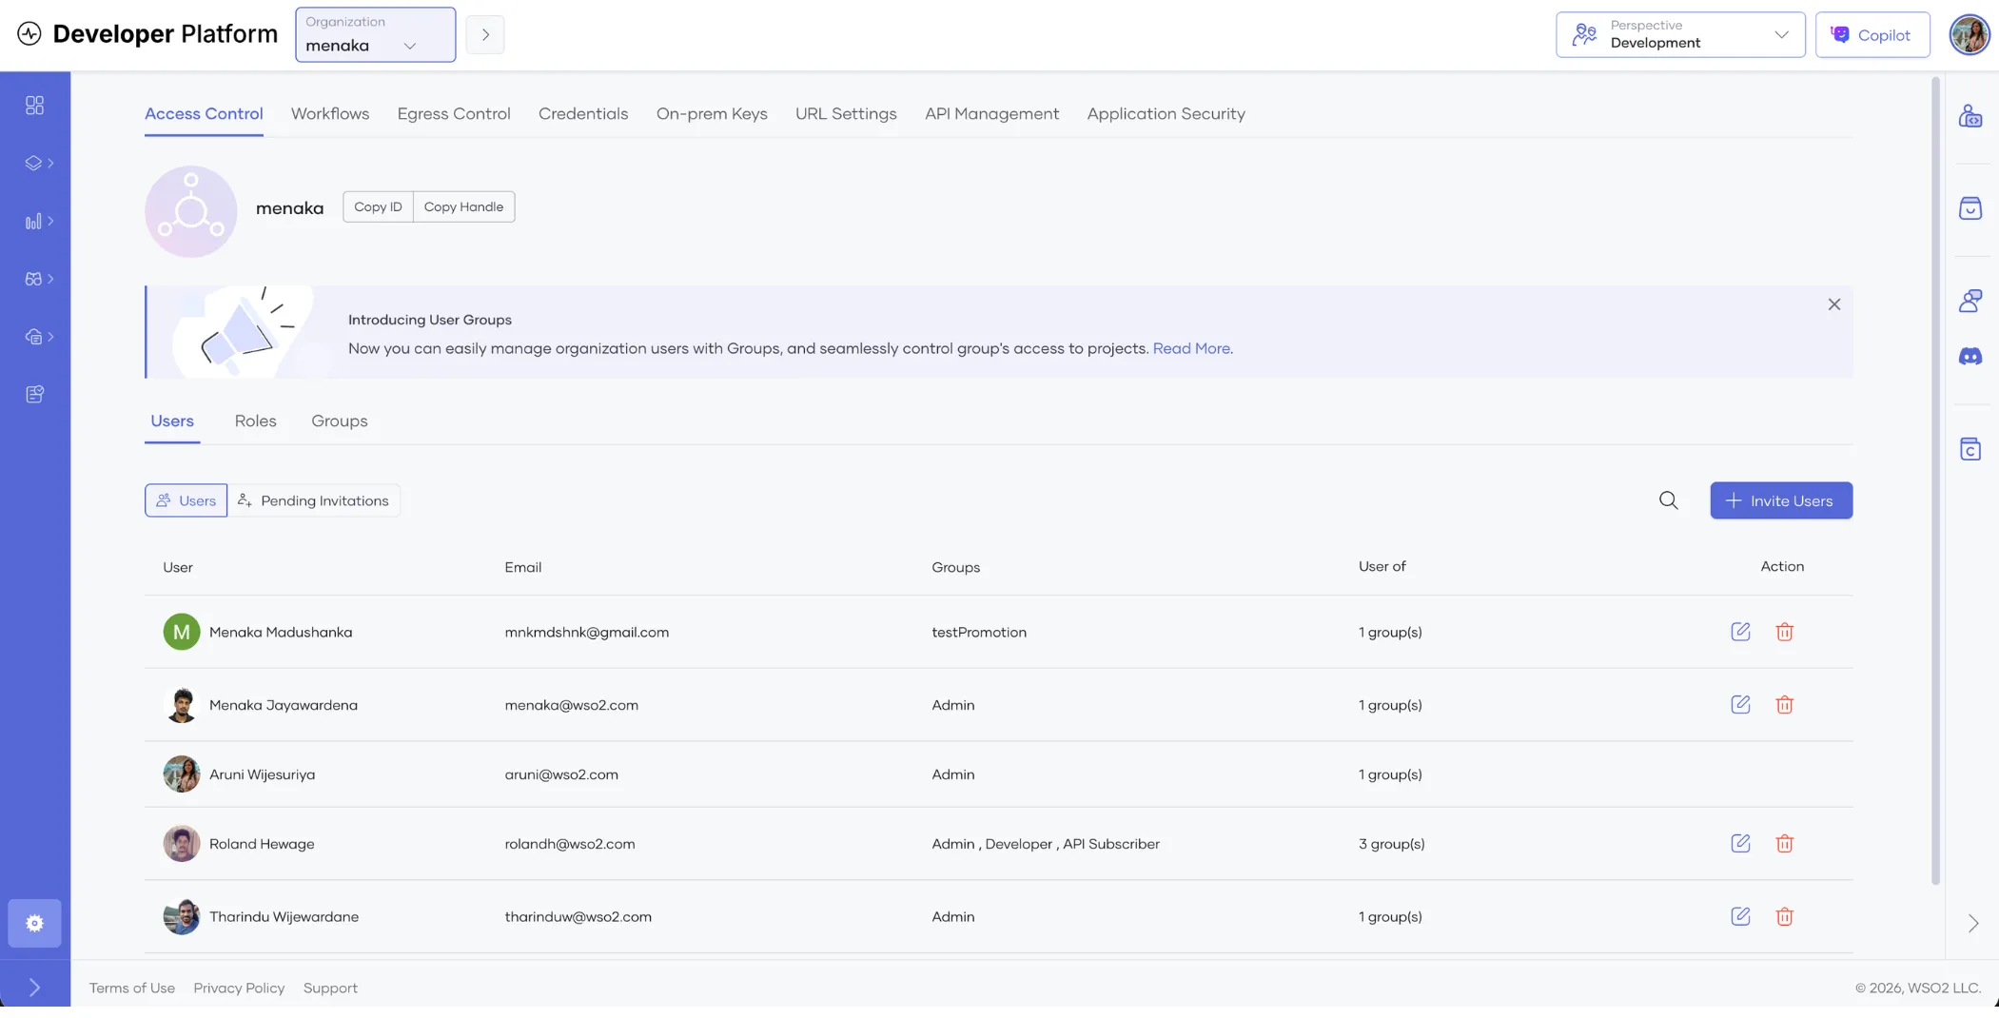1999x1018 pixels.
Task: Click the Invite Users button
Action: click(1780, 500)
